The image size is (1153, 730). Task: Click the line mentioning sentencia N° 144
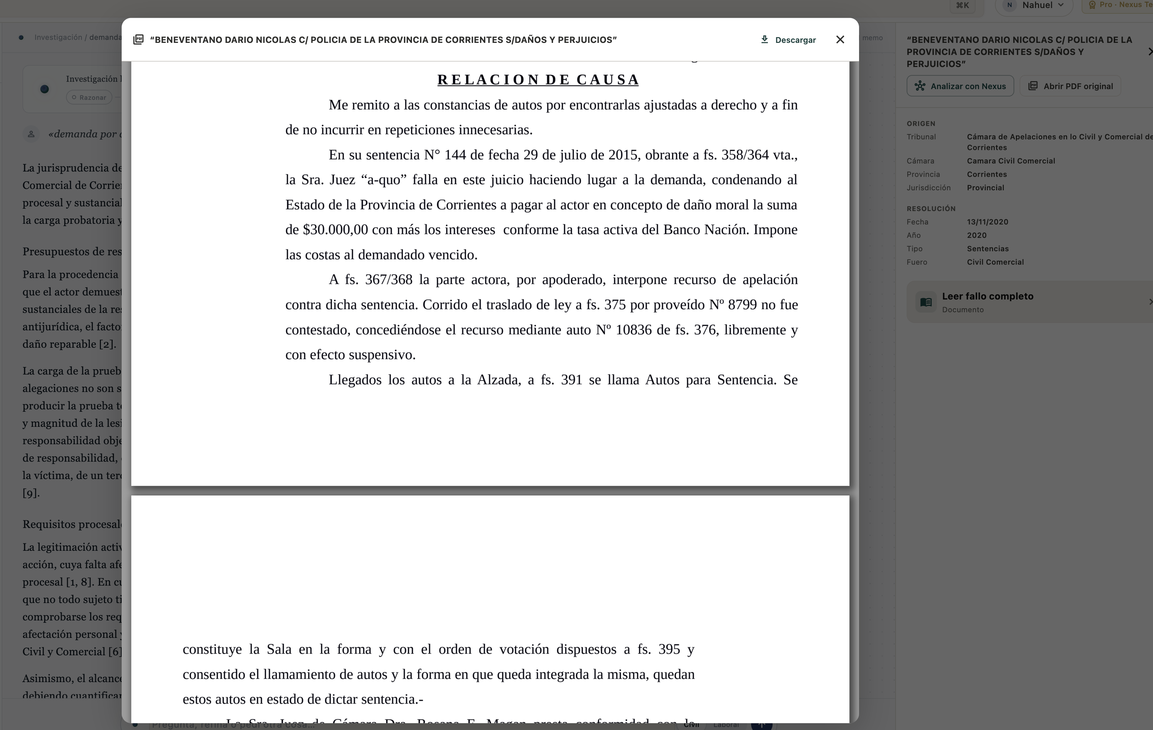click(563, 155)
